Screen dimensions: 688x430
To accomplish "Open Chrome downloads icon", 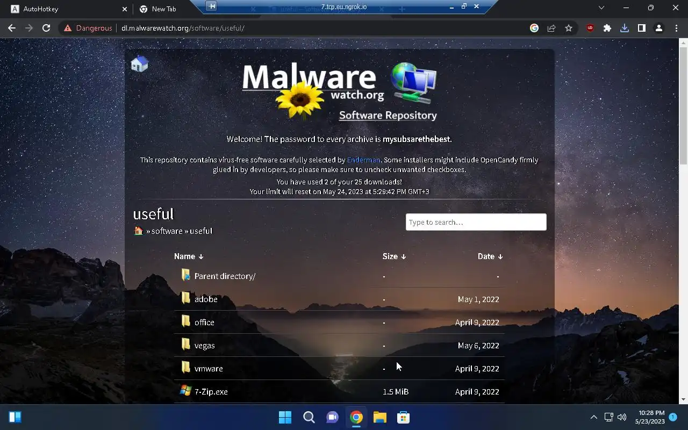I will [x=625, y=28].
